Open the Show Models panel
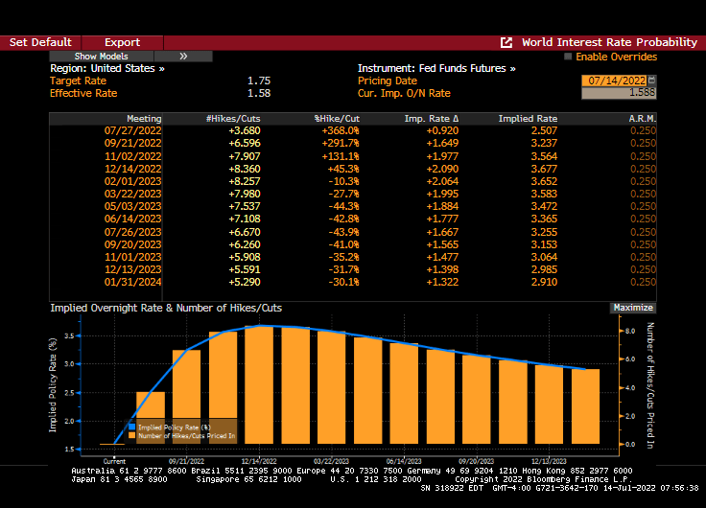706x508 pixels. (101, 57)
